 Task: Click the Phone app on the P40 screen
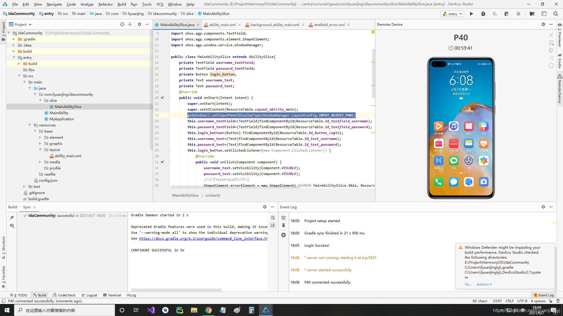(438, 182)
